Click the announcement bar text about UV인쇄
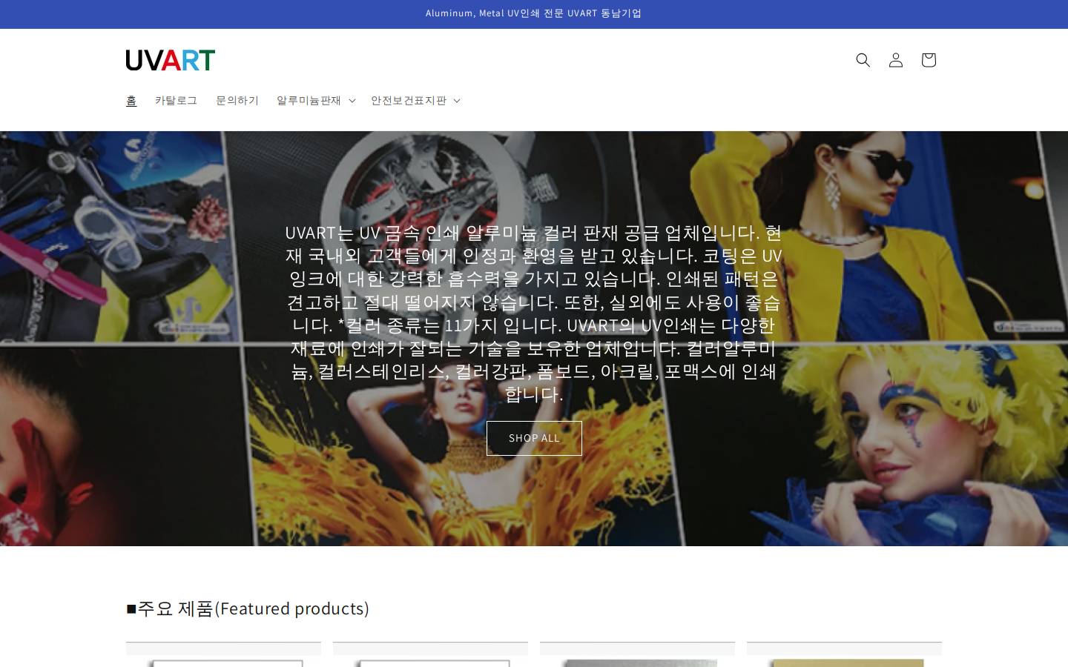The image size is (1068, 667). [534, 13]
